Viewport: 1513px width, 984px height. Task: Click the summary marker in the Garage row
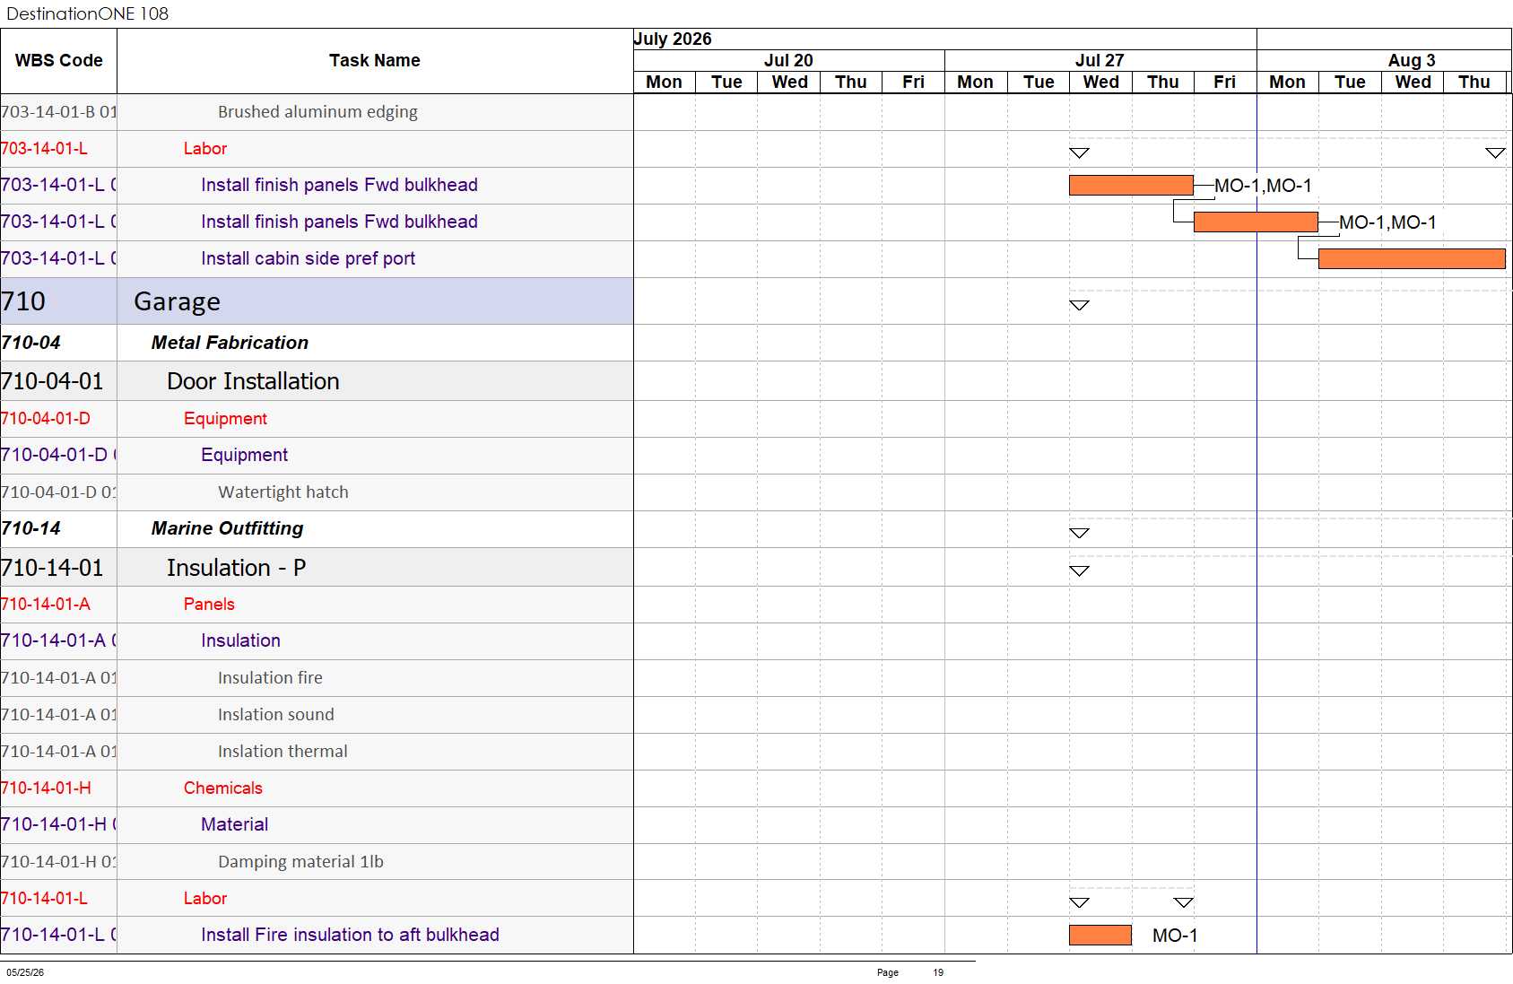point(1079,305)
